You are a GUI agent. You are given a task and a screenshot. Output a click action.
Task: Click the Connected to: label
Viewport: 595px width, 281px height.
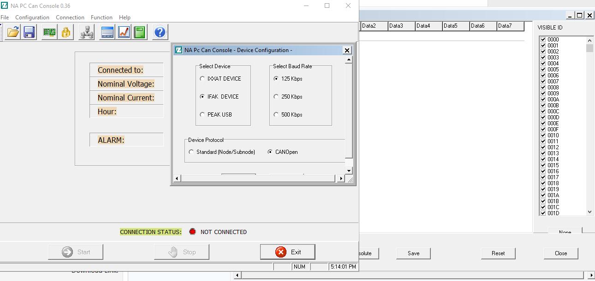(x=120, y=70)
